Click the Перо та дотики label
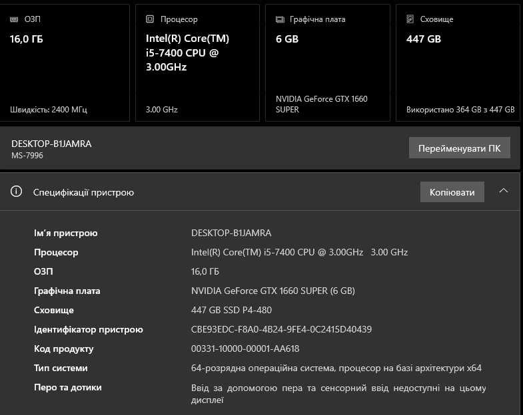The image size is (523, 415). click(x=68, y=387)
